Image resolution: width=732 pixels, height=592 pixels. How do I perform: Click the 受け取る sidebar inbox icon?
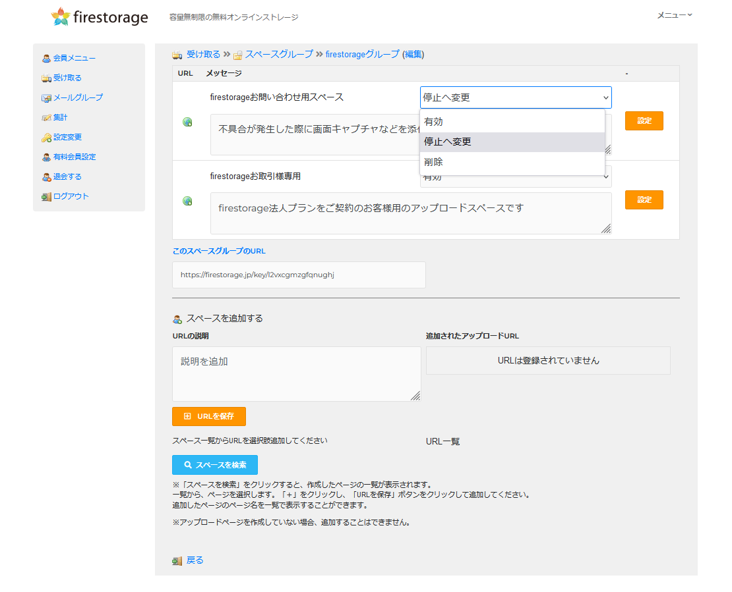point(46,78)
